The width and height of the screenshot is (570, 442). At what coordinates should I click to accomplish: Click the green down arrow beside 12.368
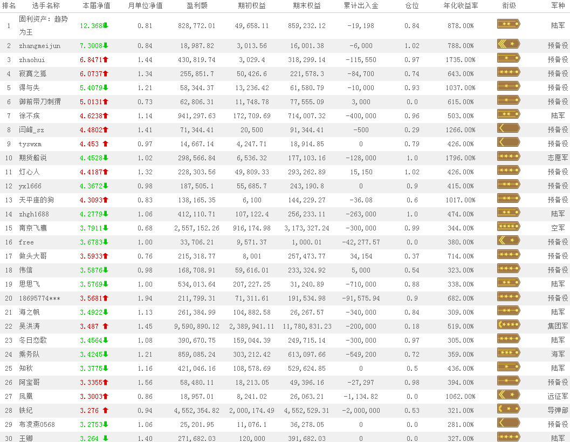click(x=105, y=25)
